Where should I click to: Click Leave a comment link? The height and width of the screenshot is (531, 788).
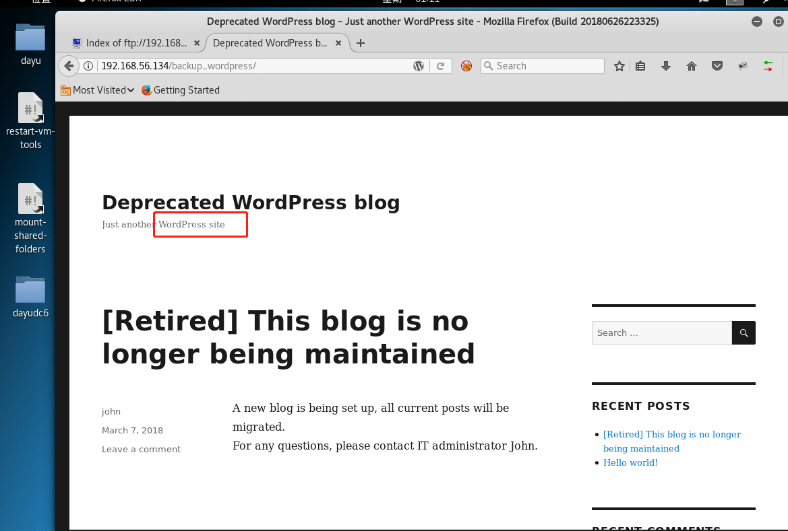click(141, 449)
